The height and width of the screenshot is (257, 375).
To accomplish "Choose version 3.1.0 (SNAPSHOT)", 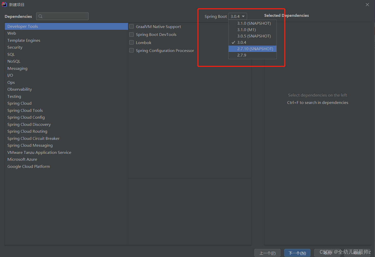I will [253, 23].
